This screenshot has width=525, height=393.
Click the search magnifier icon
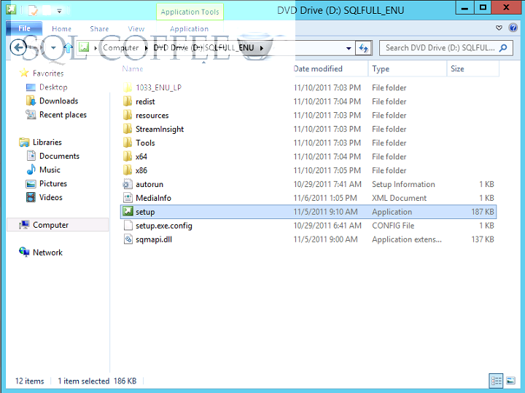[503, 48]
